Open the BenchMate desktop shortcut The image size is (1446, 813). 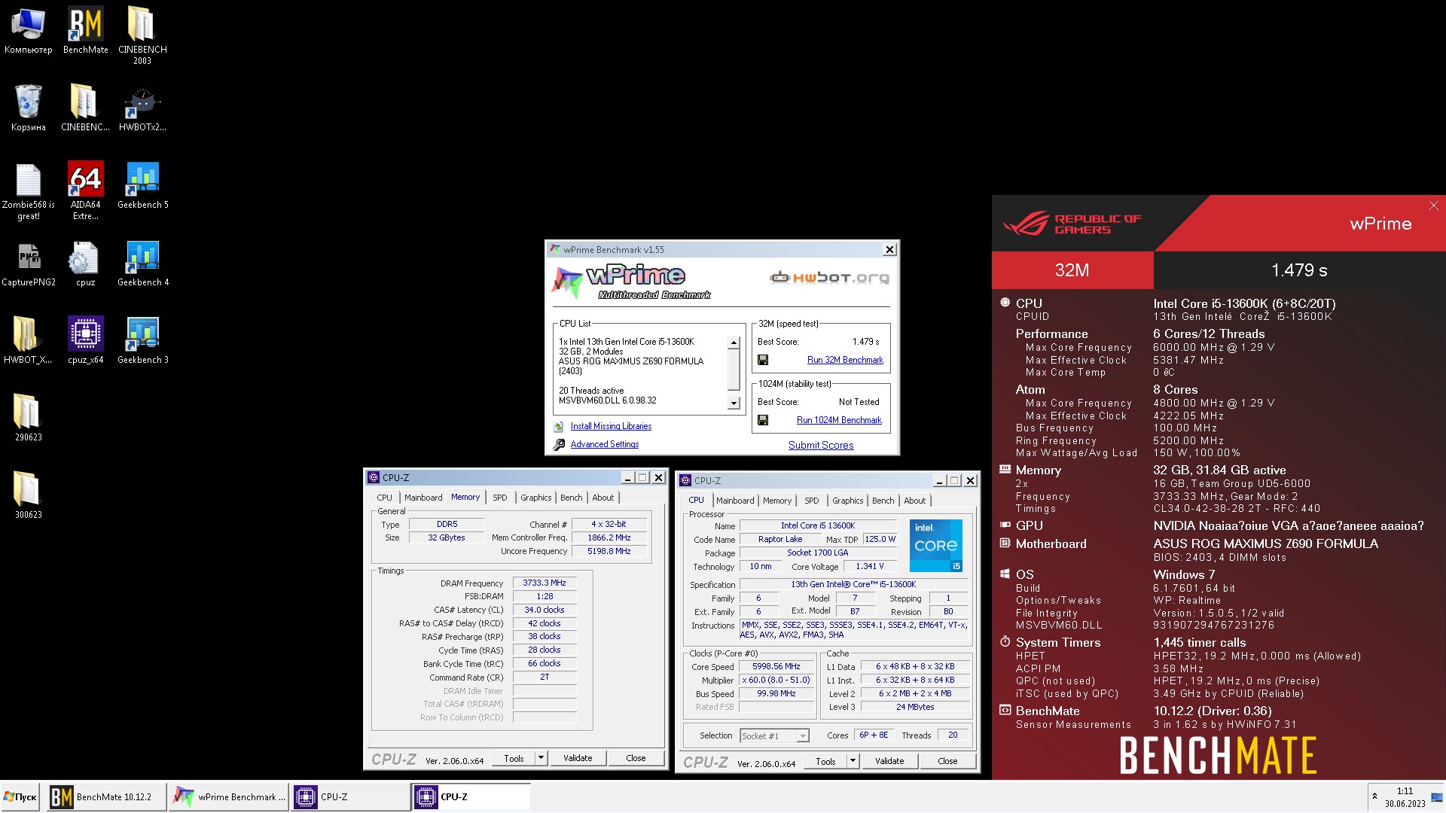pos(86,30)
